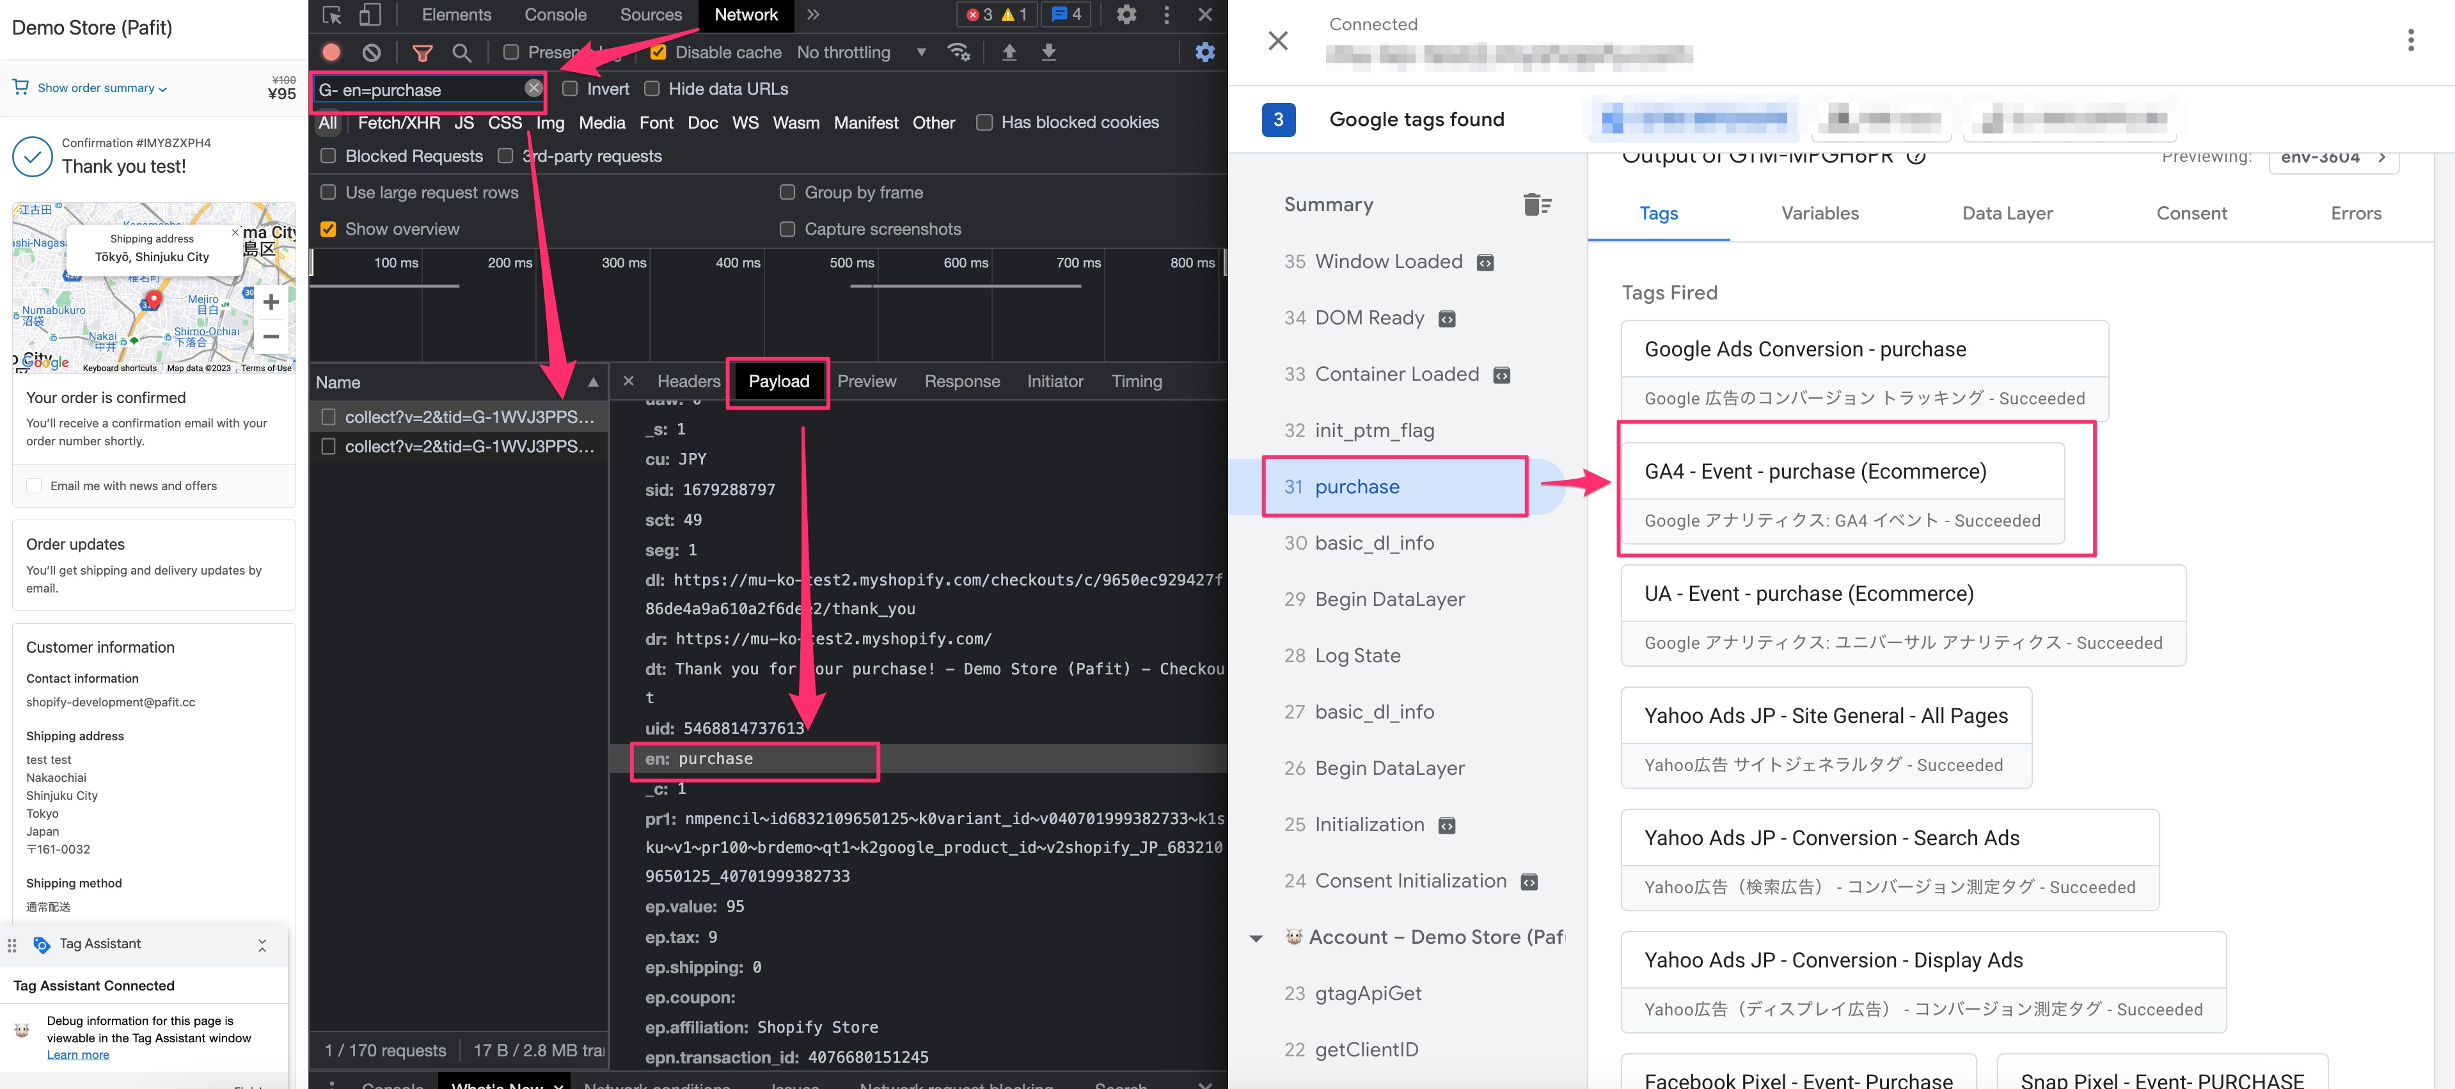Check Blocked Requests
The height and width of the screenshot is (1089, 2455).
[328, 155]
